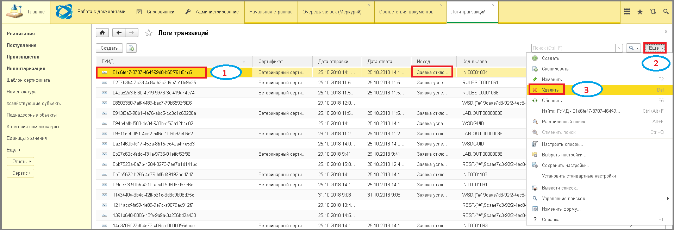
Task: Choose Расширенный поиск menu item
Action: [x=599, y=122]
